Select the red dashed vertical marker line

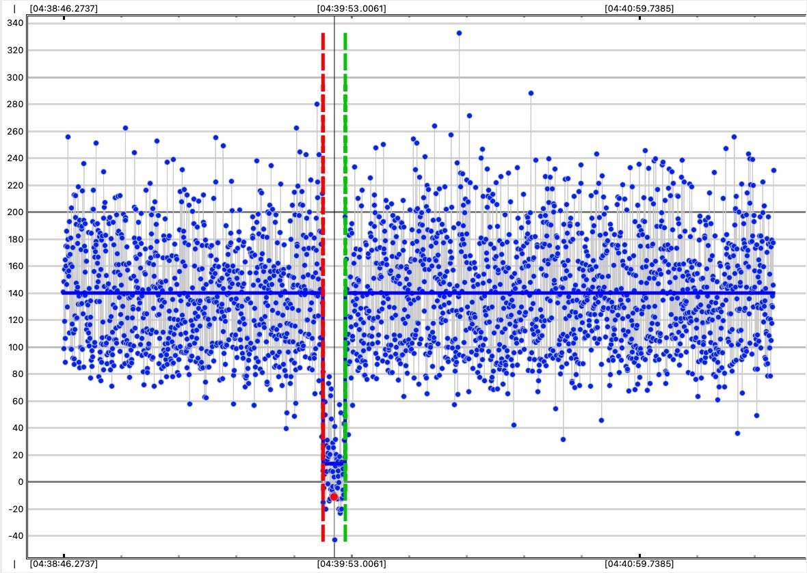323,287
